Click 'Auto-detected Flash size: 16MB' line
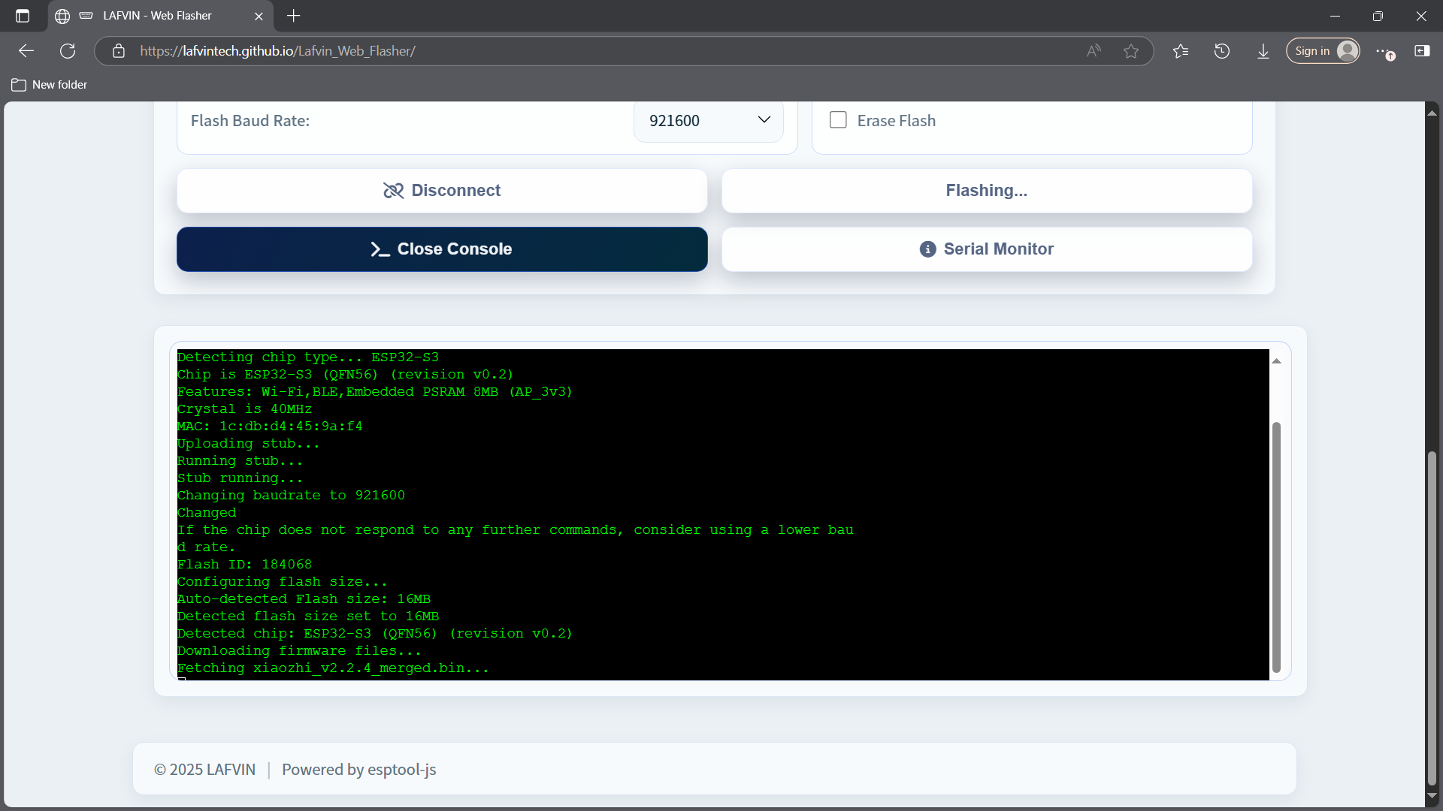 (x=304, y=599)
